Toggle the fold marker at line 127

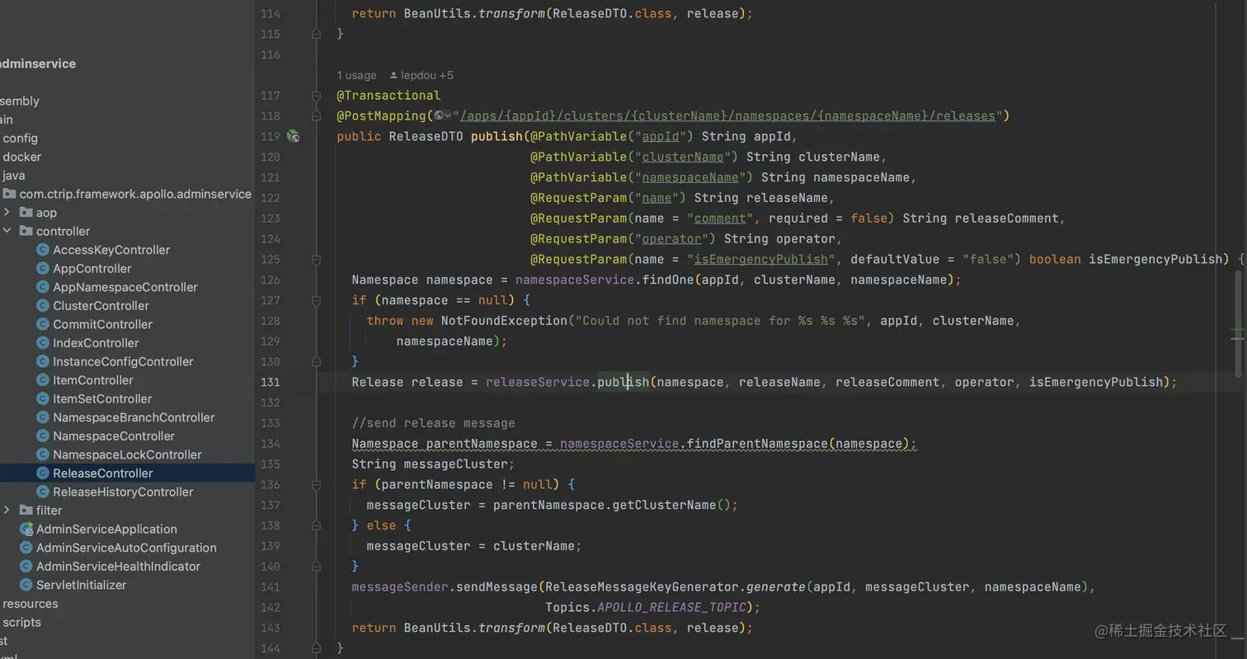click(317, 300)
